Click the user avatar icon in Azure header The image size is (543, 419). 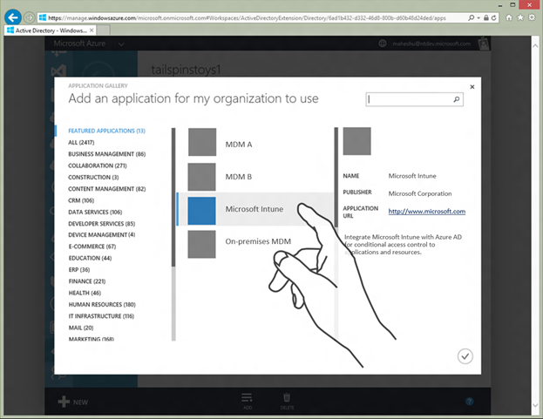484,44
